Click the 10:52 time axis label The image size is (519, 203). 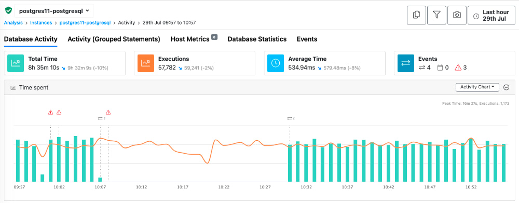471,187
